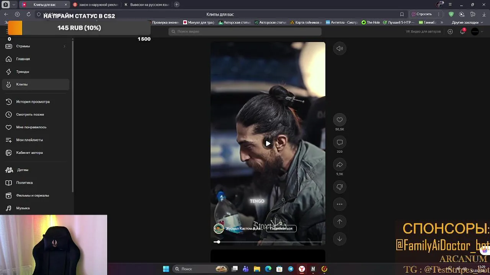
Task: Open Лучший 5-HTP bookmark
Action: (x=399, y=23)
